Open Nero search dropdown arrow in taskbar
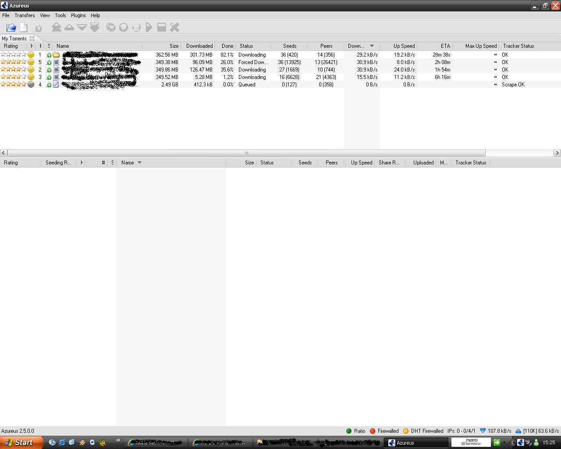The height and width of the screenshot is (449, 561). click(x=504, y=442)
